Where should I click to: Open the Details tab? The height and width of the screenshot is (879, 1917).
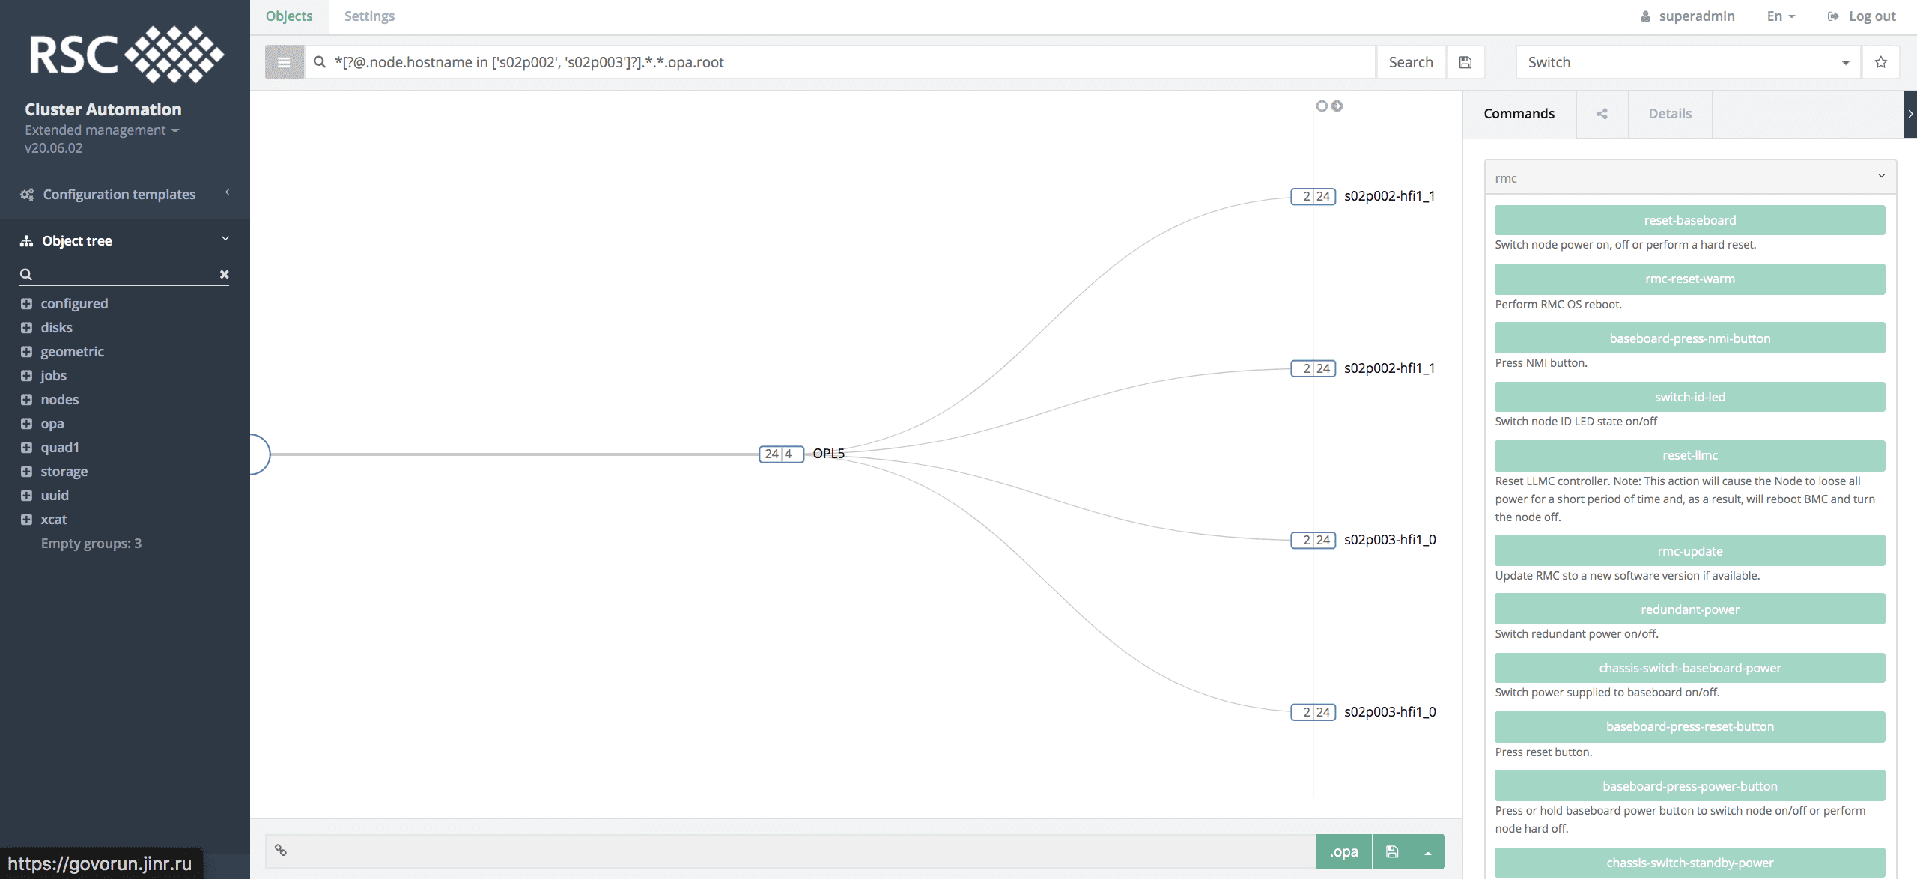1669,114
